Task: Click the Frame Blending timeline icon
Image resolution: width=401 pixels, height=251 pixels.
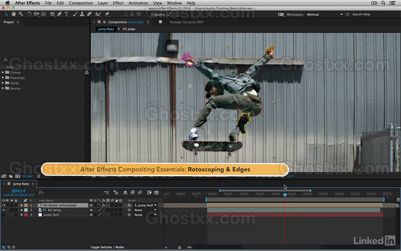Action: (x=133, y=192)
